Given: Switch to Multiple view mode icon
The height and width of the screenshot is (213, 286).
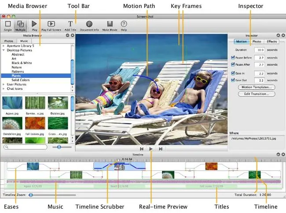Looking at the screenshot, I should pos(20,24).
